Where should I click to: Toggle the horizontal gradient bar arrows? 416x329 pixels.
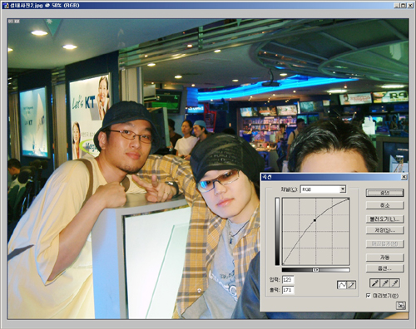(x=316, y=270)
